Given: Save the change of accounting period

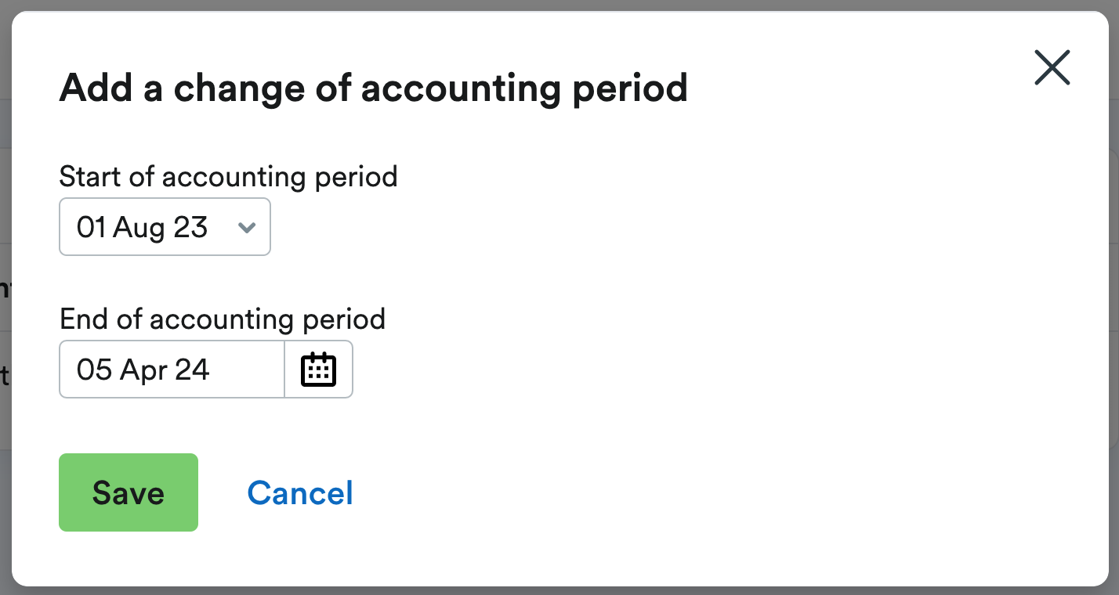Looking at the screenshot, I should (x=128, y=492).
